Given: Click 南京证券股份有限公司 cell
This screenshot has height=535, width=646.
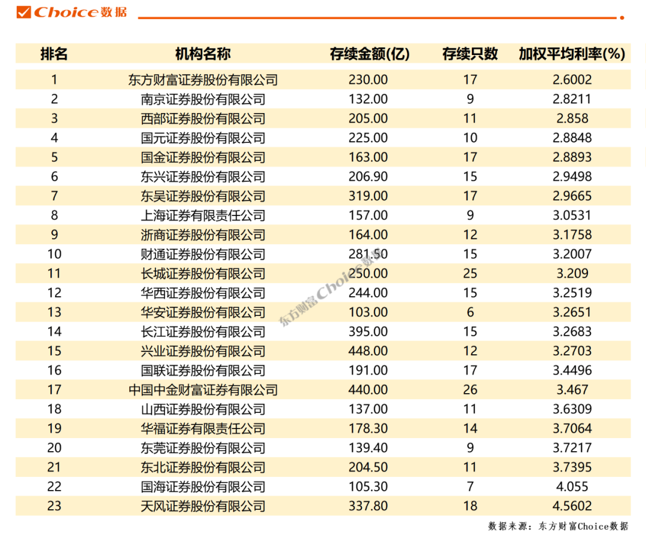Looking at the screenshot, I should (x=203, y=99).
